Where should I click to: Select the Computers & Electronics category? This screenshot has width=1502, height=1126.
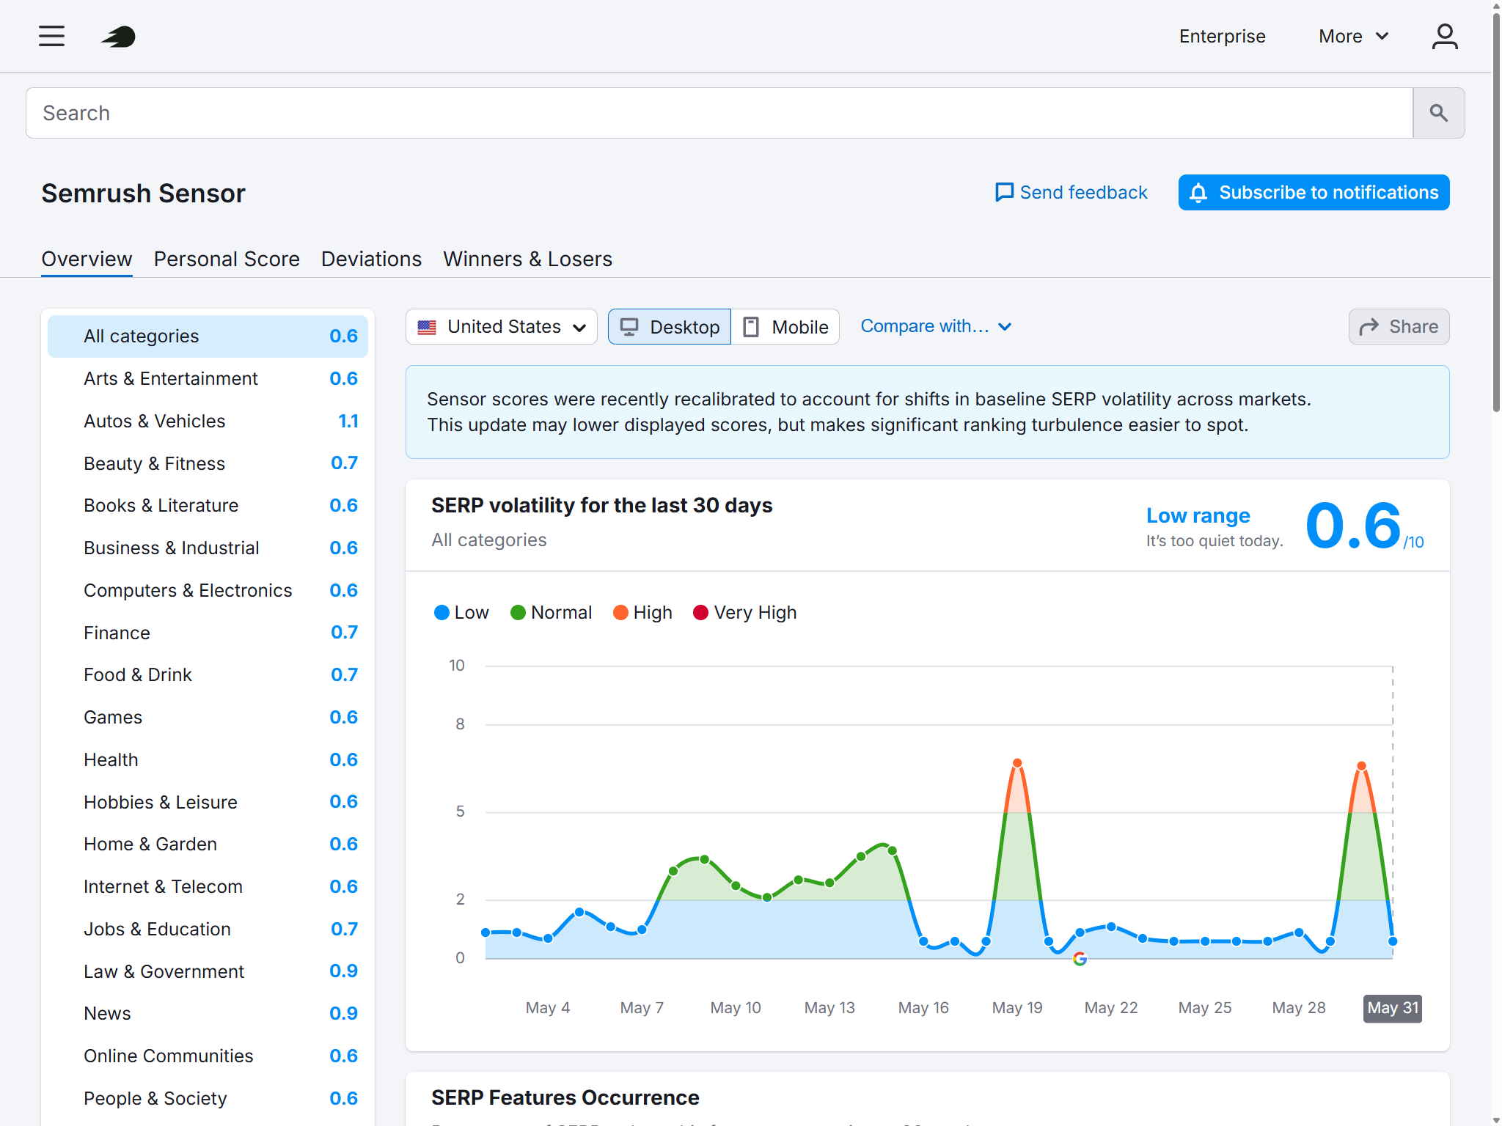click(x=208, y=590)
